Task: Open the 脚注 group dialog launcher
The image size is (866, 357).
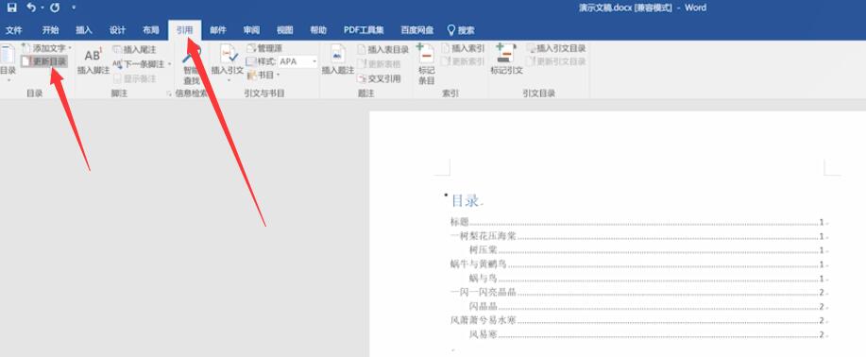Action: (168, 93)
